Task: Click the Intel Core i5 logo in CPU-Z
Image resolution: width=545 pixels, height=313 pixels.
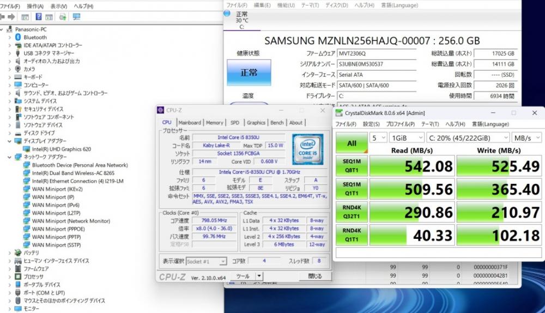Action: click(307, 149)
